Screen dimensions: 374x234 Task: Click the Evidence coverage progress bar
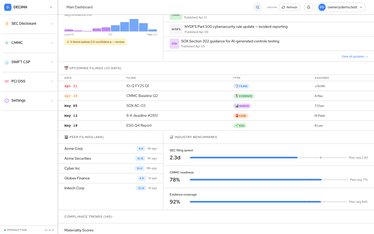point(268,202)
